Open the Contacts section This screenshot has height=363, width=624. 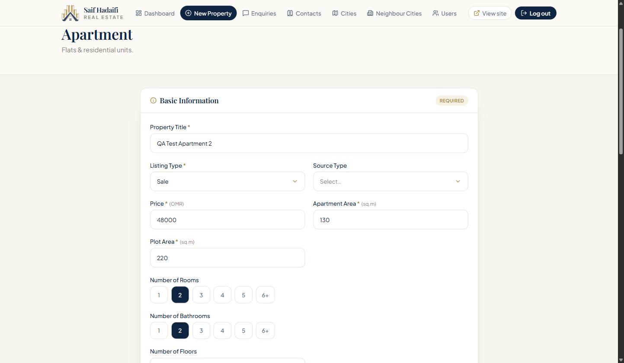[304, 13]
